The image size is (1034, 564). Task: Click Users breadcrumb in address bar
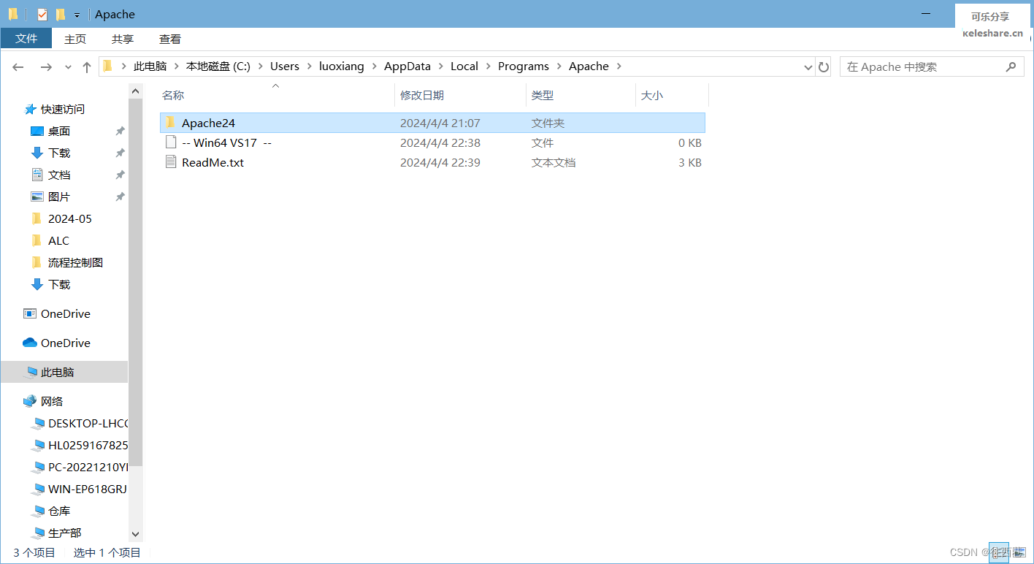285,66
